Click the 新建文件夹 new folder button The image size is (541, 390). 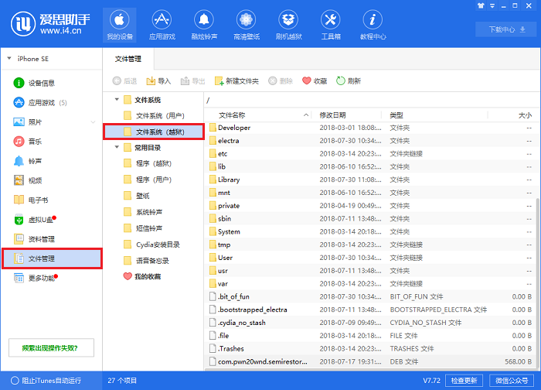pos(236,80)
